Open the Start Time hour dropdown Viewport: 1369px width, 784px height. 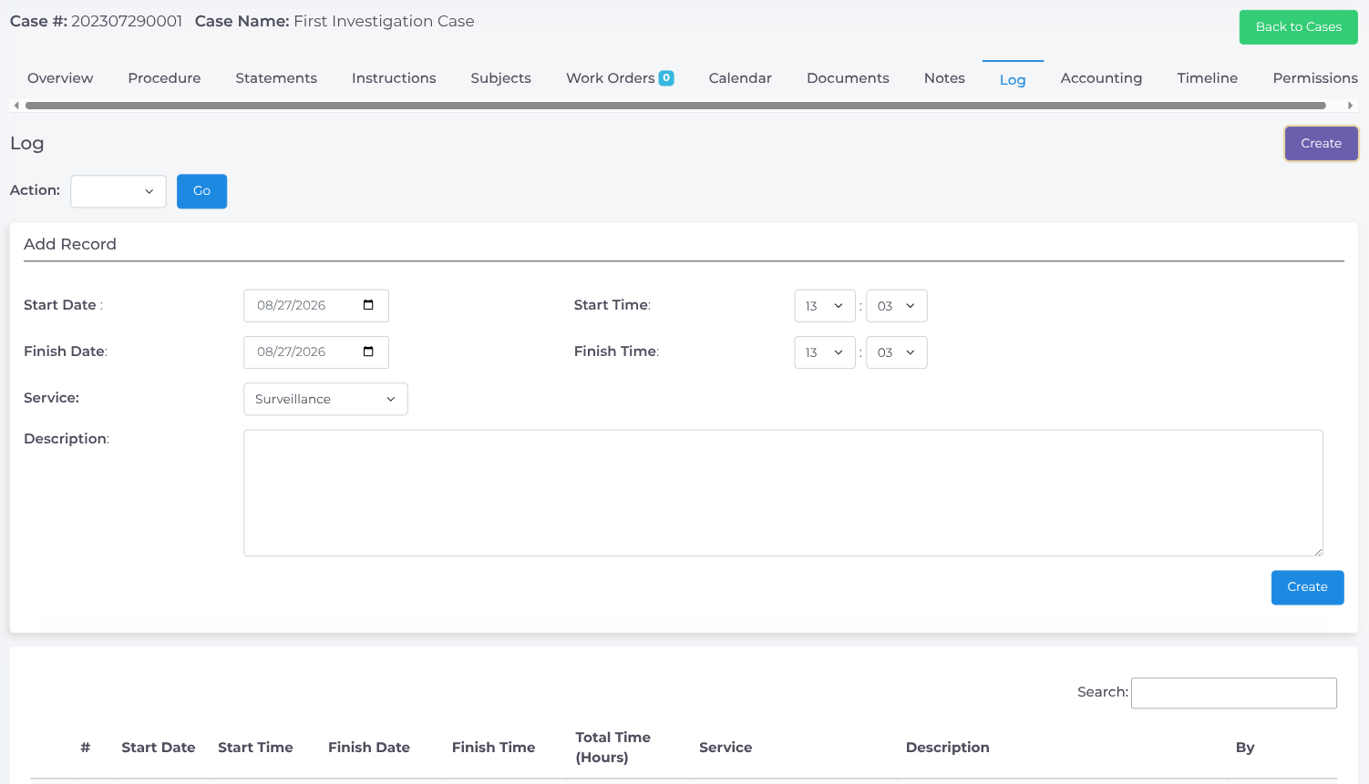click(825, 306)
